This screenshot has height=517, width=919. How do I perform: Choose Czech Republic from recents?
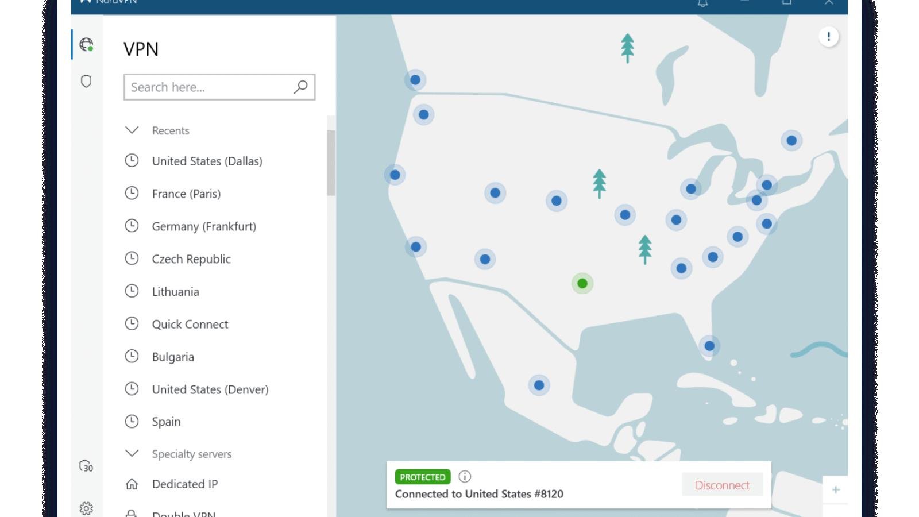coord(191,259)
